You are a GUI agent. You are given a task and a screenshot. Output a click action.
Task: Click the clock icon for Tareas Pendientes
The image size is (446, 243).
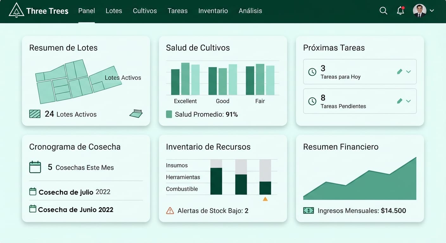312,101
